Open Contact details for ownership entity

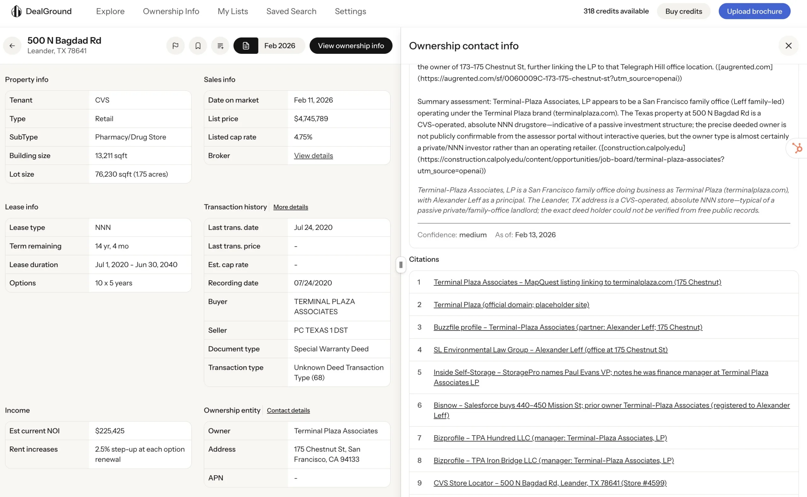pyautogui.click(x=288, y=410)
